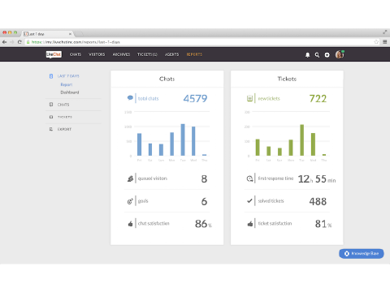Click the queued visitors label
This screenshot has width=390, height=292.
pos(153,178)
